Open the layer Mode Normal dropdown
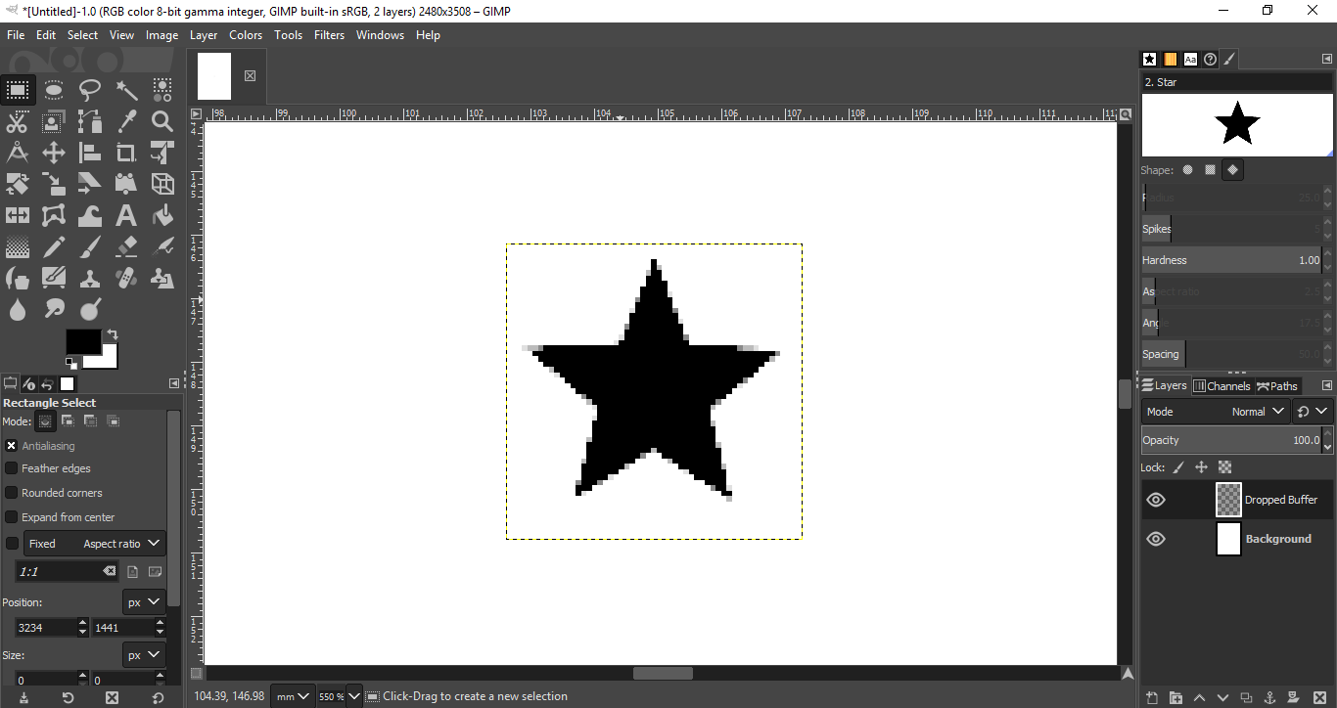Screen dimensions: 1337x708 [x=1215, y=412]
